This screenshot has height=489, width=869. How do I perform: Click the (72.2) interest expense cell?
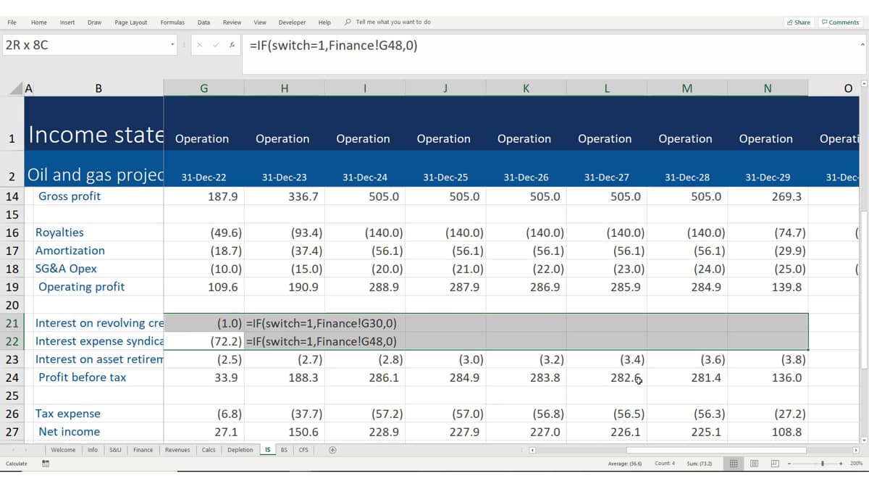[x=203, y=341]
